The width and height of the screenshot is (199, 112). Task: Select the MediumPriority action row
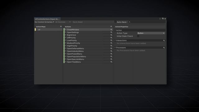(x=88, y=43)
